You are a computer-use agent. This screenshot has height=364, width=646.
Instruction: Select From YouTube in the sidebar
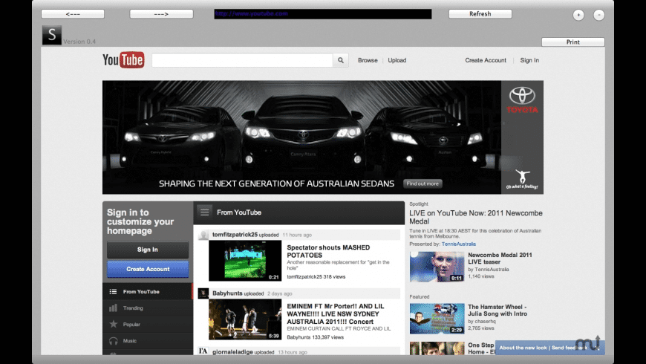[141, 291]
